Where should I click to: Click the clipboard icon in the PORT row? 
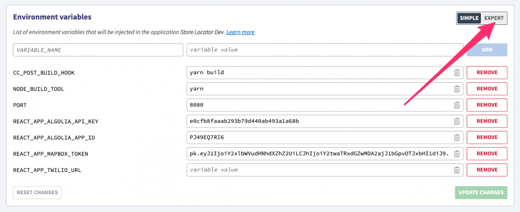coord(457,105)
